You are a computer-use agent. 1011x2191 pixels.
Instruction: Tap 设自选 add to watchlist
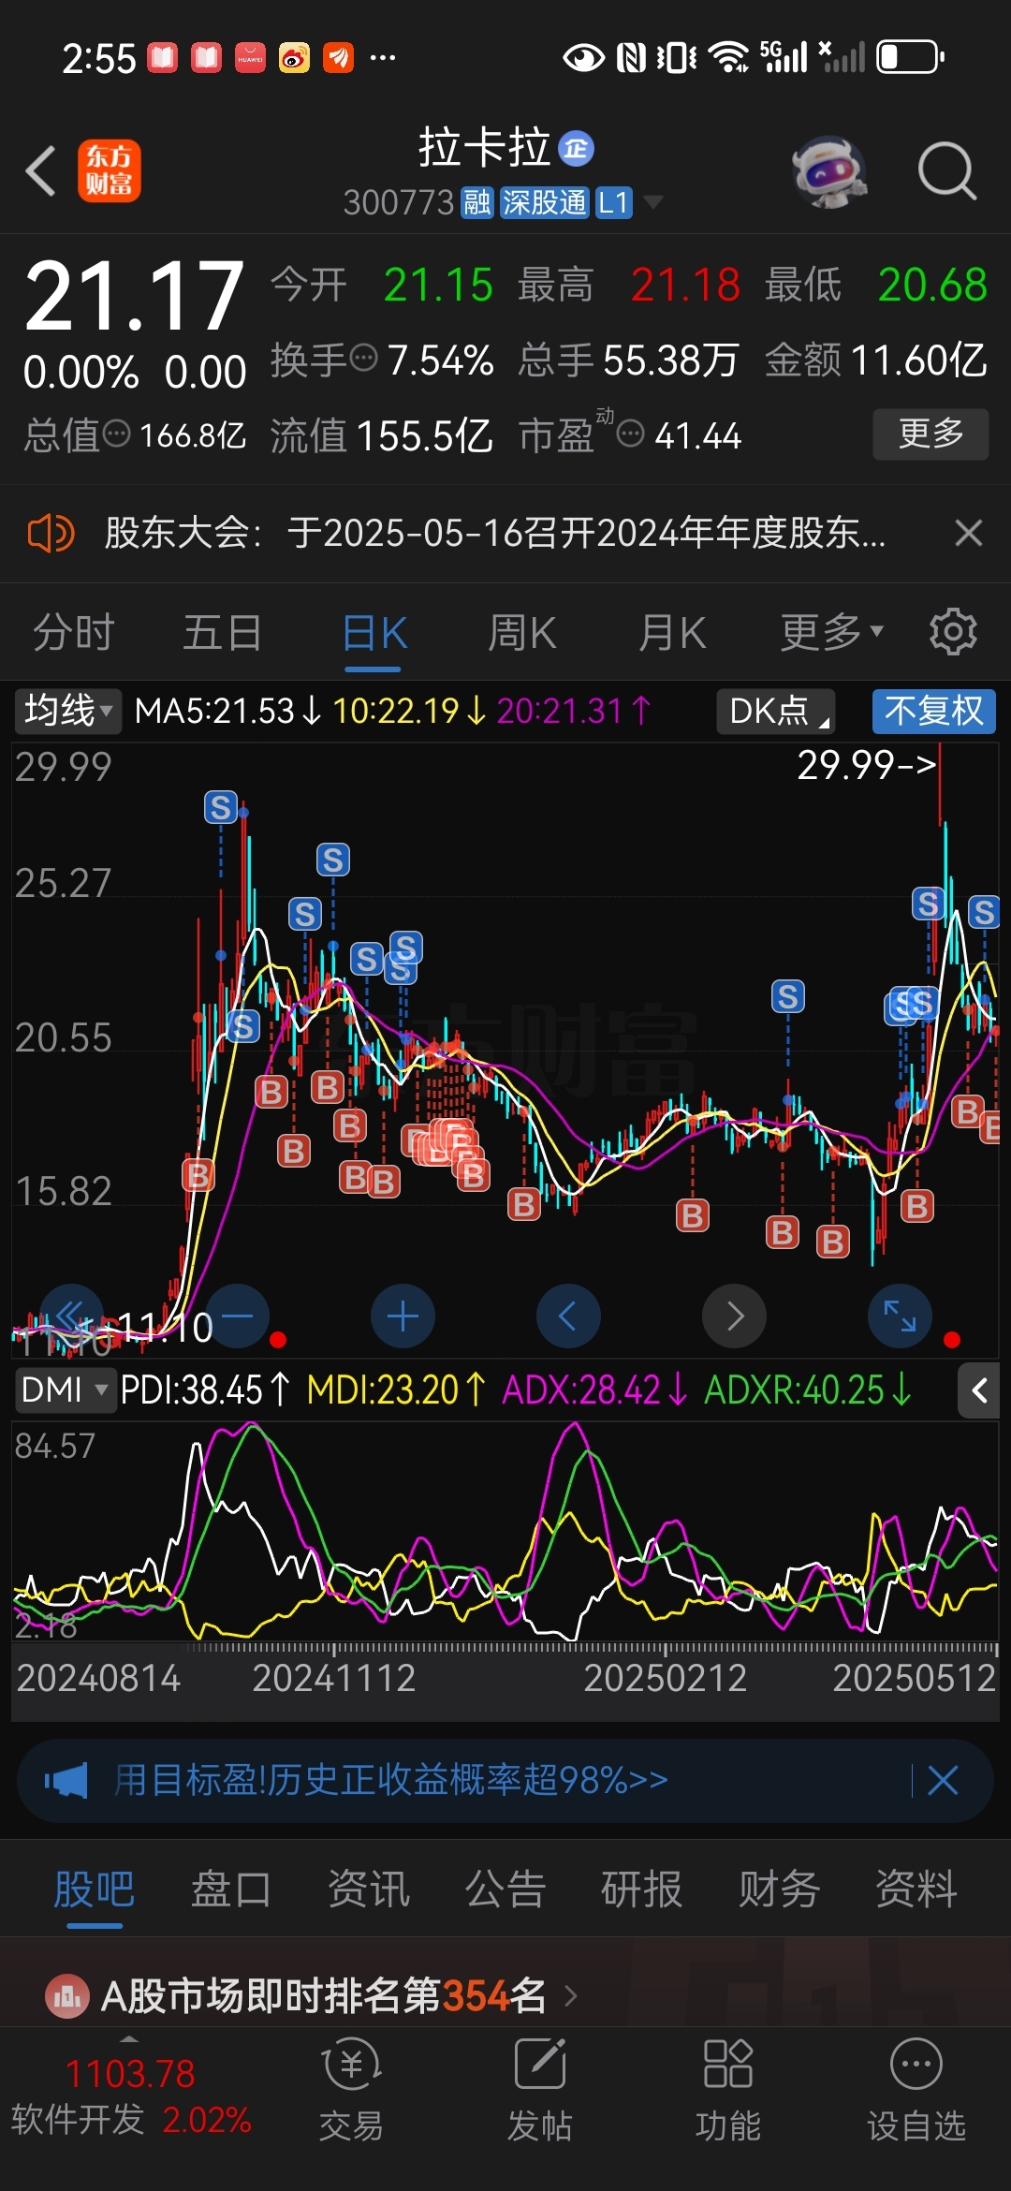click(x=916, y=2092)
